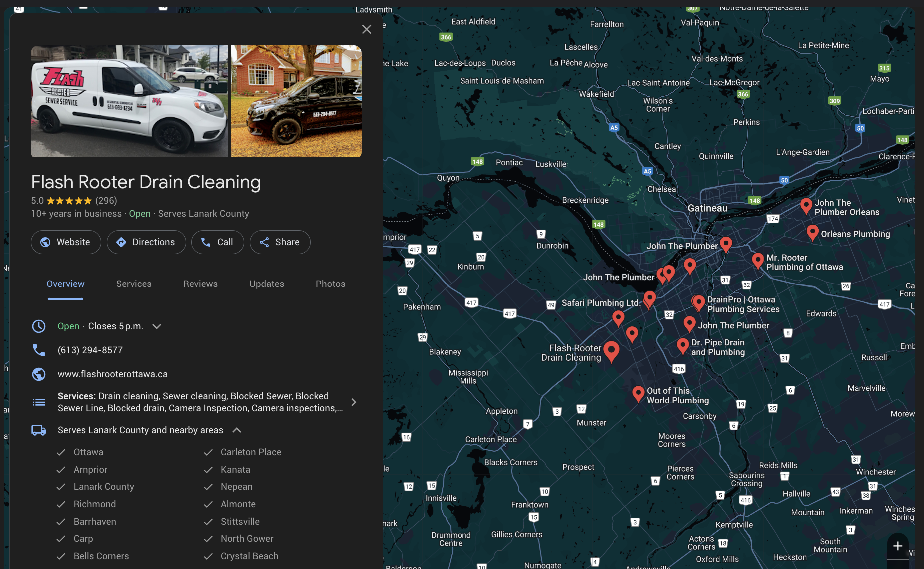Click Bells Corners list entry
This screenshot has height=569, width=924.
click(x=101, y=556)
